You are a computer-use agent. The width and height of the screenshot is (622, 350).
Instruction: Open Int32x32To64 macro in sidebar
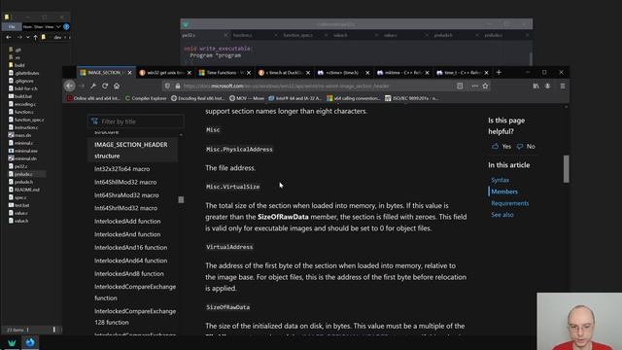(x=121, y=169)
